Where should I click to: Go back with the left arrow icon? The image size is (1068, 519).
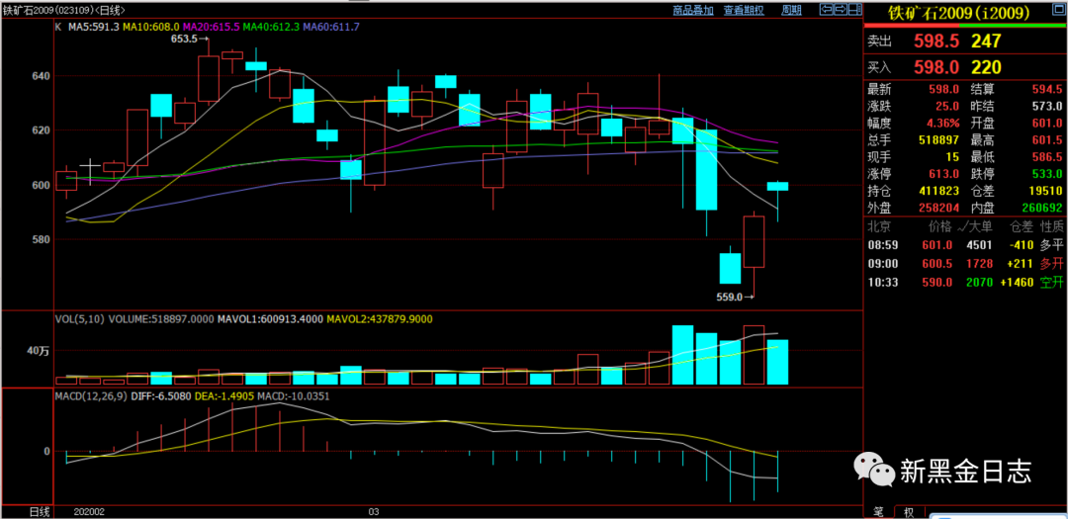point(826,10)
